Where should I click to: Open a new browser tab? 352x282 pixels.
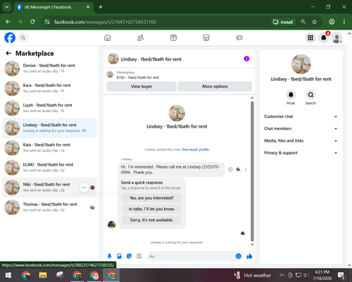pyautogui.click(x=101, y=7)
